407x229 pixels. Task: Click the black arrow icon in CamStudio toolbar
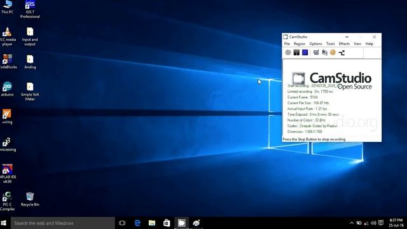click(341, 53)
